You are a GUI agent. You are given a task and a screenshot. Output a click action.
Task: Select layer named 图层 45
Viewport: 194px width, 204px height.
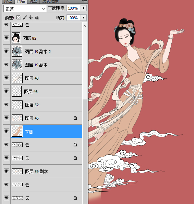tap(32, 118)
